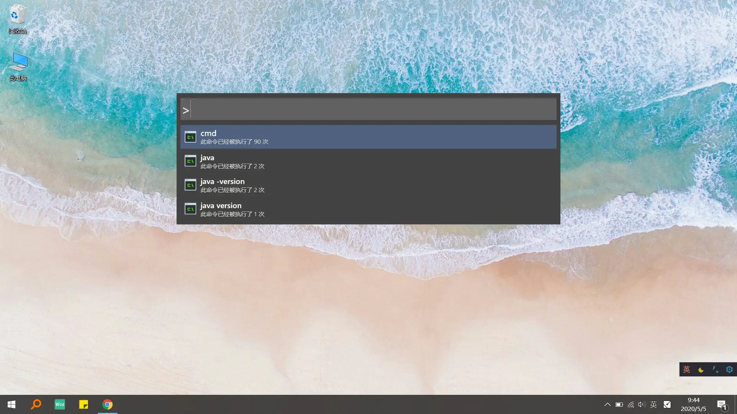This screenshot has width=737, height=414.
Task: Toggle Chinese/English mode on floating IME bar
Action: tap(687, 370)
